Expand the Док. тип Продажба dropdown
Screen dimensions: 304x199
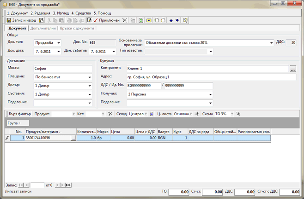[59, 43]
